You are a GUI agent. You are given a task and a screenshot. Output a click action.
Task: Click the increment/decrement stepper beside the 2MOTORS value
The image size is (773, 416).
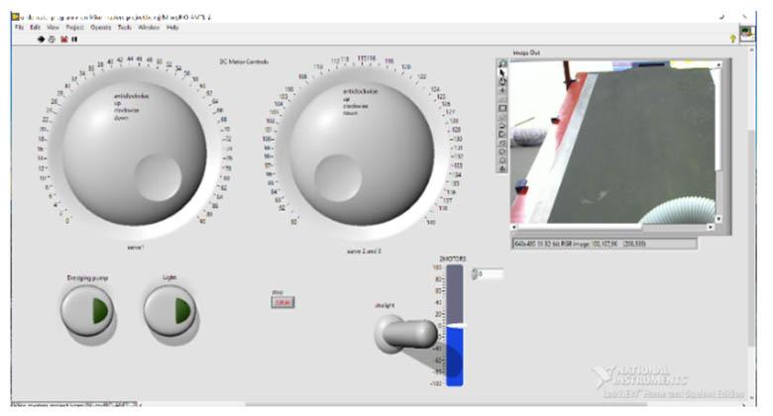tap(474, 273)
